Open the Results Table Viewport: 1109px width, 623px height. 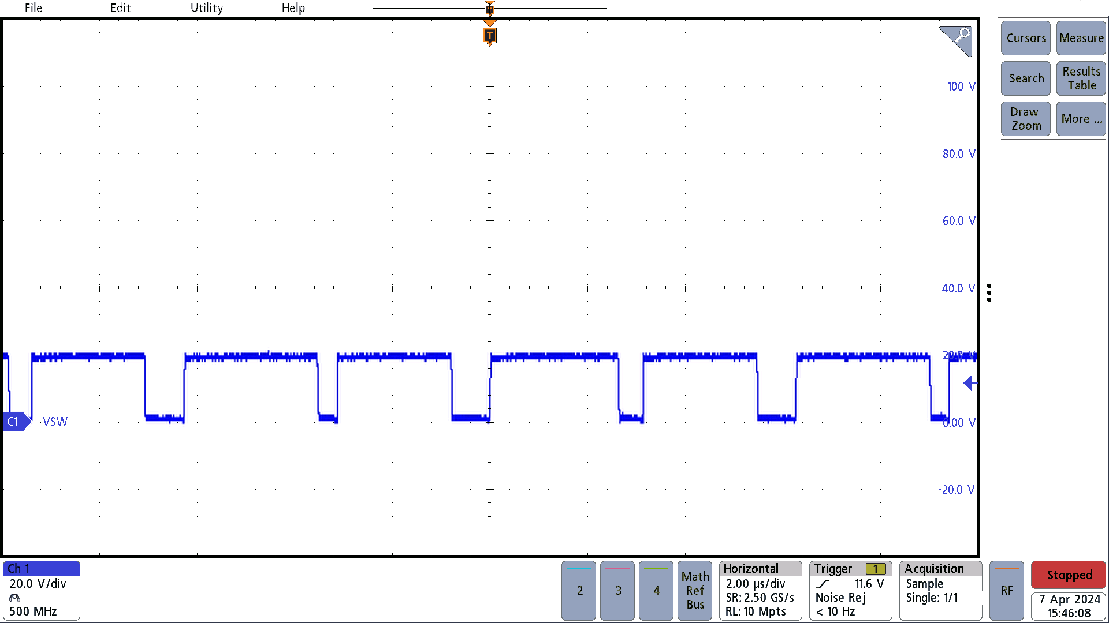(x=1081, y=78)
